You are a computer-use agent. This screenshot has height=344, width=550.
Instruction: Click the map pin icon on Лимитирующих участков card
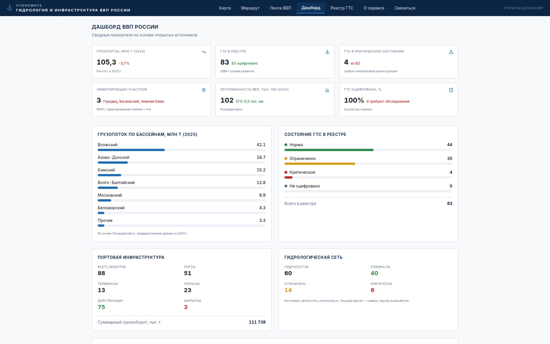tap(203, 90)
